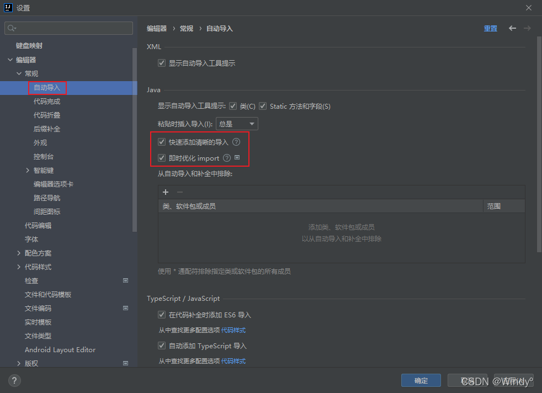Click the question mark help button at bottom left
The height and width of the screenshot is (393, 542).
14,380
